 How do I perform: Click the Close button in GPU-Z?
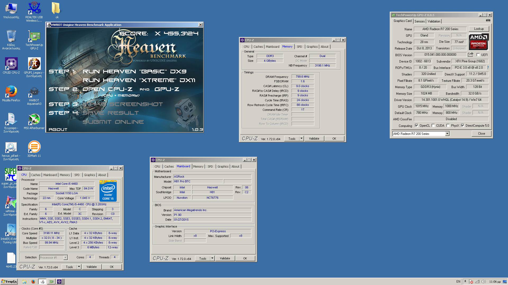click(x=481, y=134)
